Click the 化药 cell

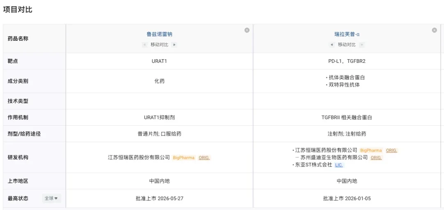(x=160, y=81)
